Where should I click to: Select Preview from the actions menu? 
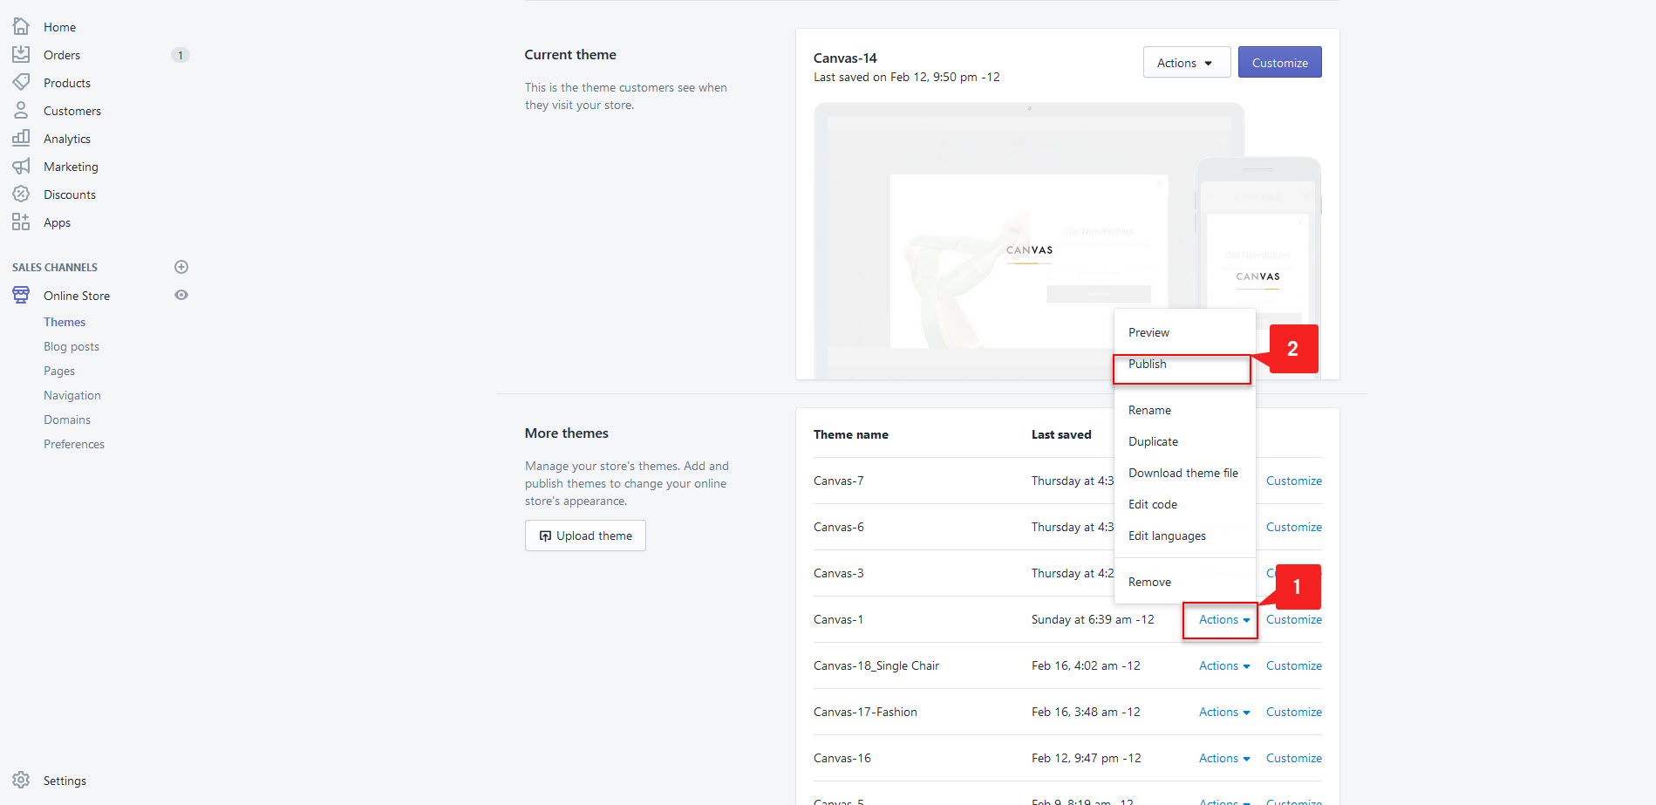[x=1148, y=332]
